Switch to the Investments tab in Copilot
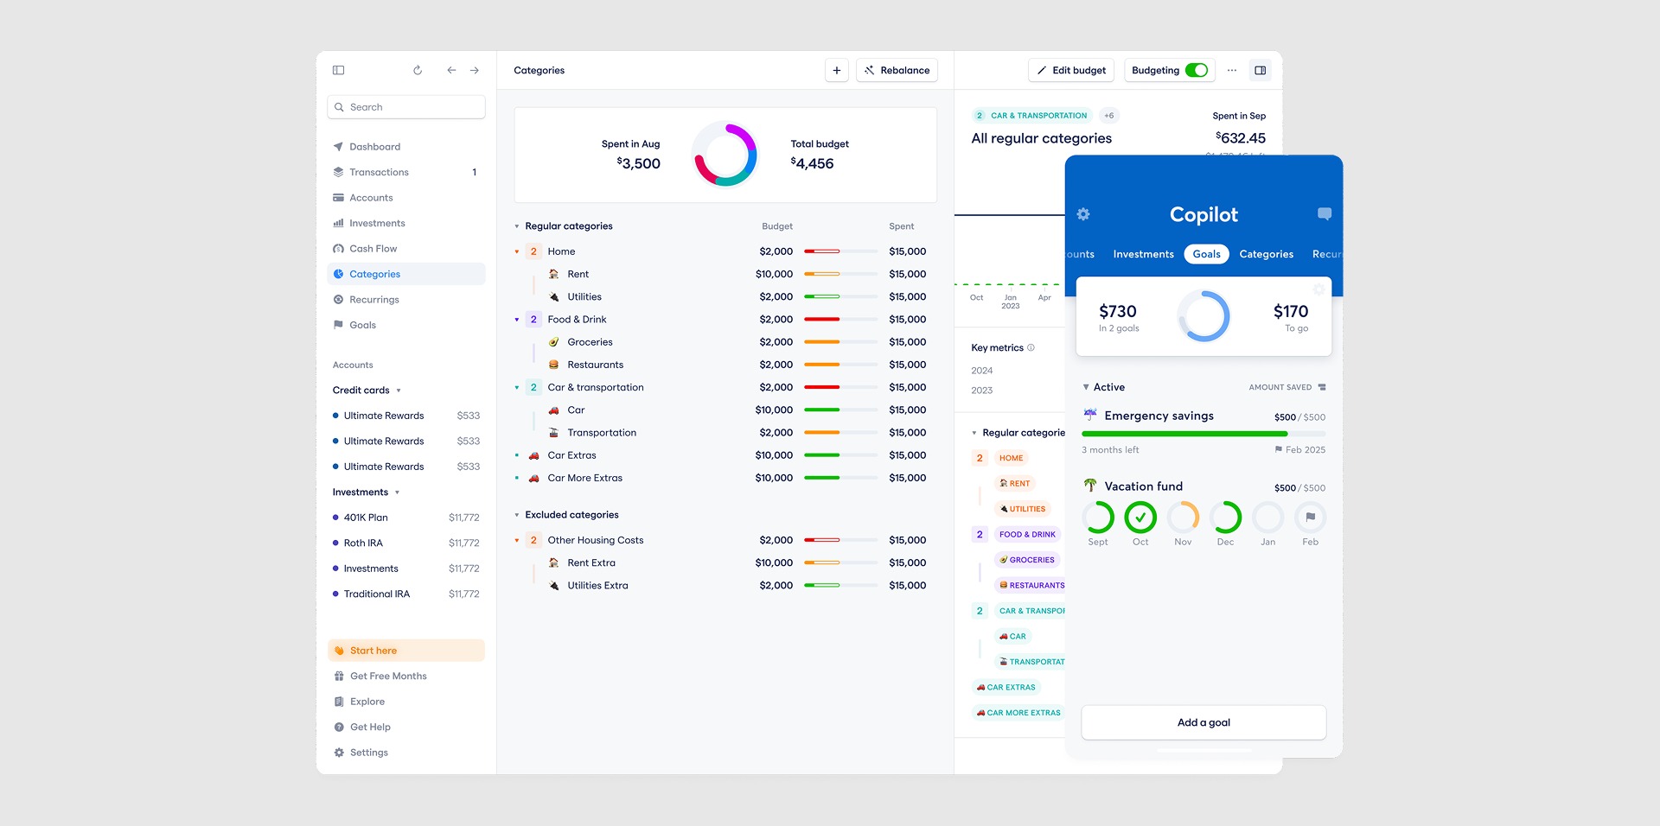 [x=1143, y=254]
